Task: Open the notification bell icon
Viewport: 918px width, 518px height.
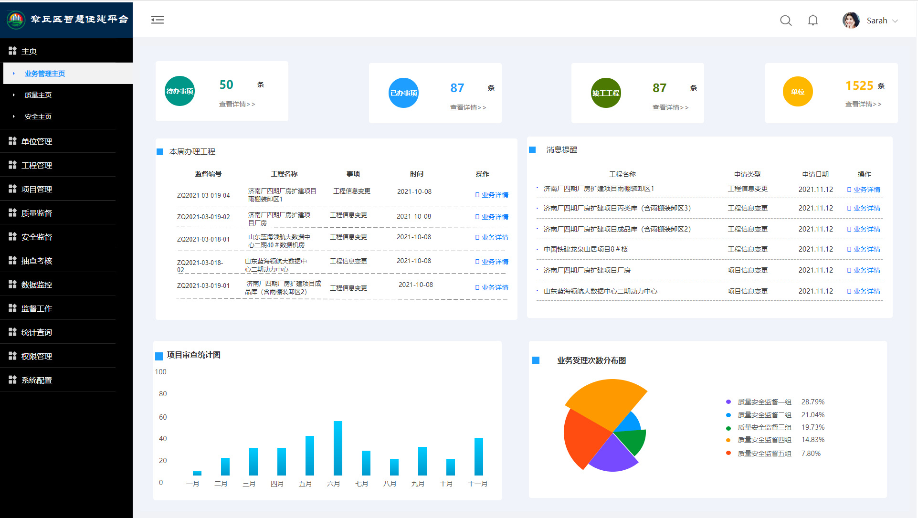Action: [813, 20]
